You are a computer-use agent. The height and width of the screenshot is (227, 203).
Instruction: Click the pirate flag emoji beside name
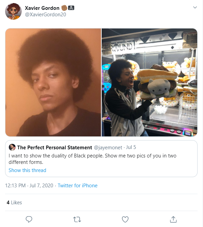pos(71,8)
